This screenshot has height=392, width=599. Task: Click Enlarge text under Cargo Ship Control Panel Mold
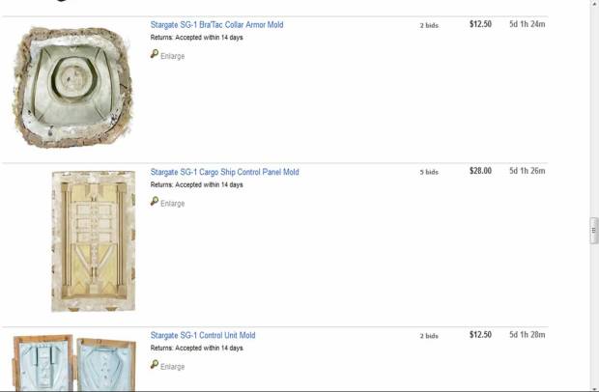click(x=172, y=203)
